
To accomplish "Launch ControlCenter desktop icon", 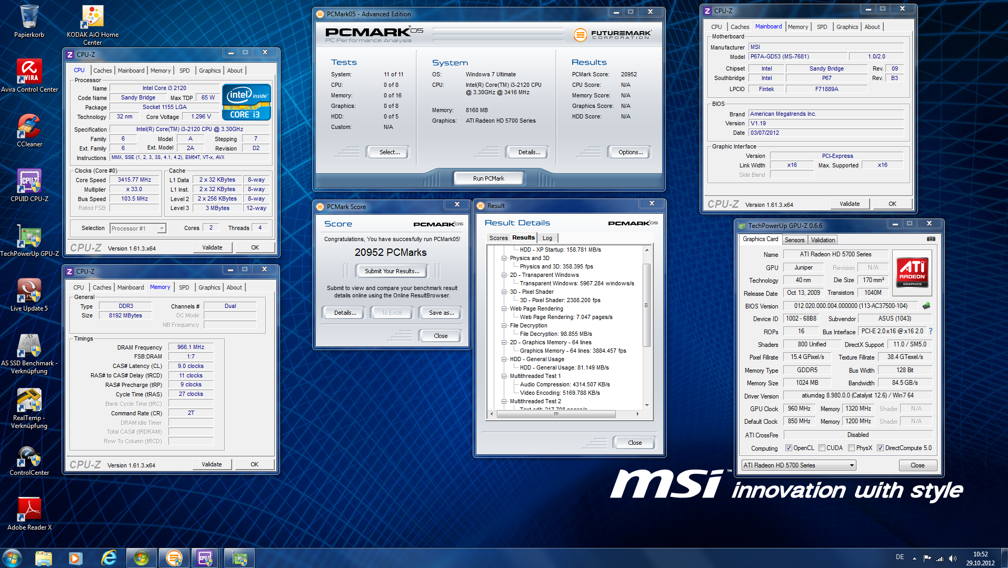I will (29, 461).
